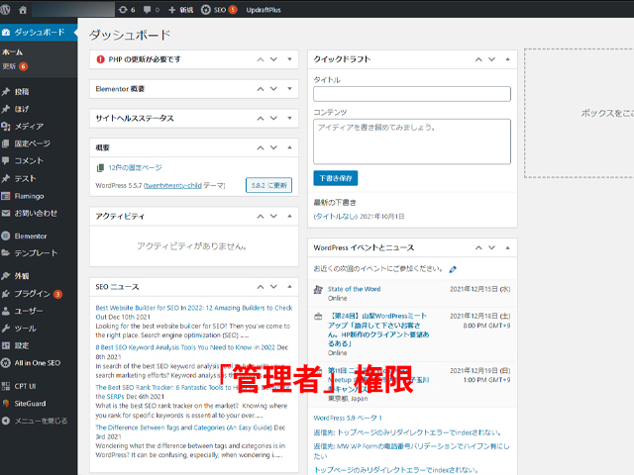The height and width of the screenshot is (475, 634).
Task: Open 投稿 posts via pin icon
Action: [6, 92]
